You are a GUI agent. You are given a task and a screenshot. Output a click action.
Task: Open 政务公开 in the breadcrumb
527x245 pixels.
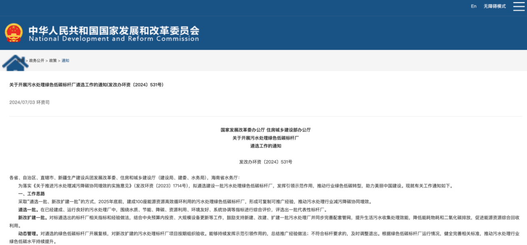(37, 61)
